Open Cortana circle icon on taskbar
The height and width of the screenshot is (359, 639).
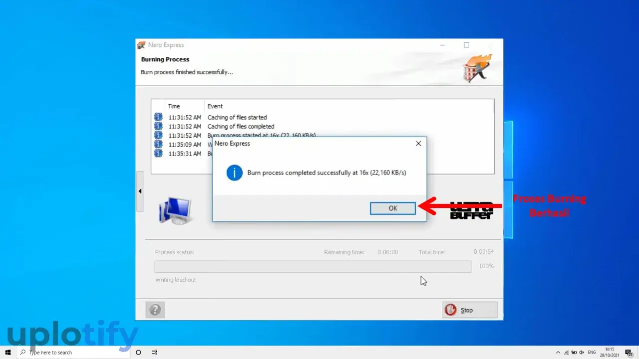[138, 353]
